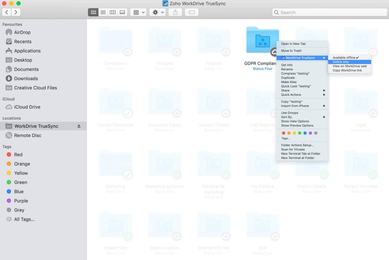Viewport: 389px width, 260px height.
Task: Open the group-by dropdown in toolbar
Action: click(x=139, y=13)
